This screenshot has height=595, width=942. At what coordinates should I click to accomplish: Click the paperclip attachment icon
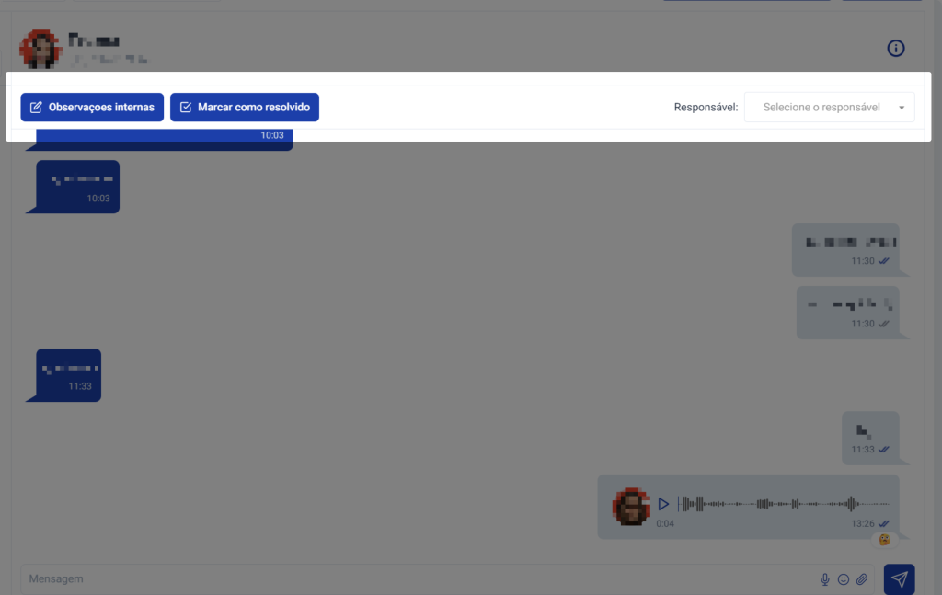coord(862,579)
